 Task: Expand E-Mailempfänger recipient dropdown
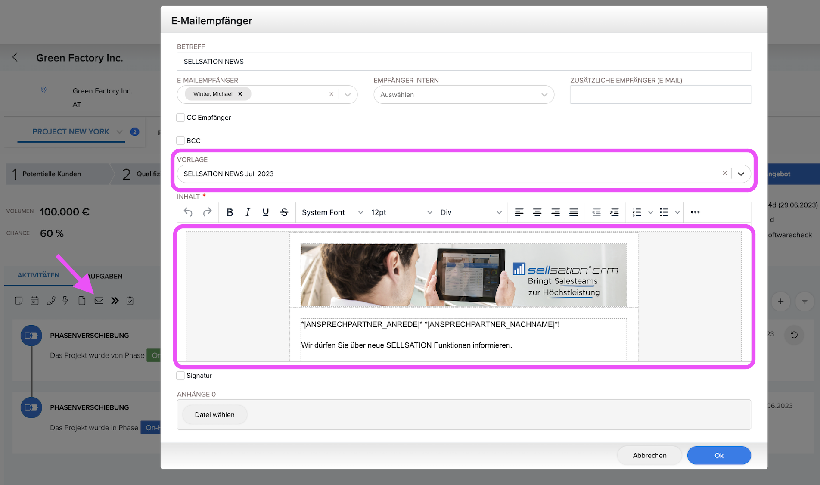(348, 94)
